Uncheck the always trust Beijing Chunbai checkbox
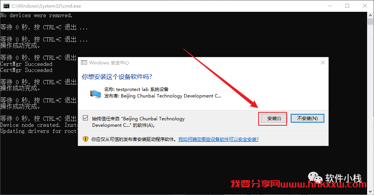This screenshot has width=374, height=195. 86,118
